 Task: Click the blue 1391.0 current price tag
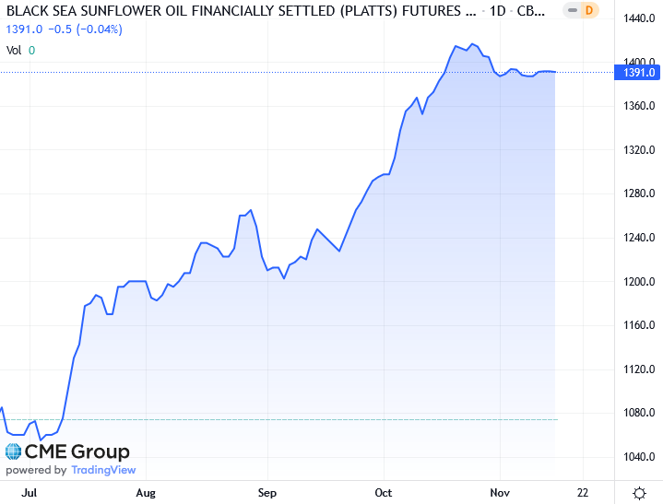[x=638, y=72]
